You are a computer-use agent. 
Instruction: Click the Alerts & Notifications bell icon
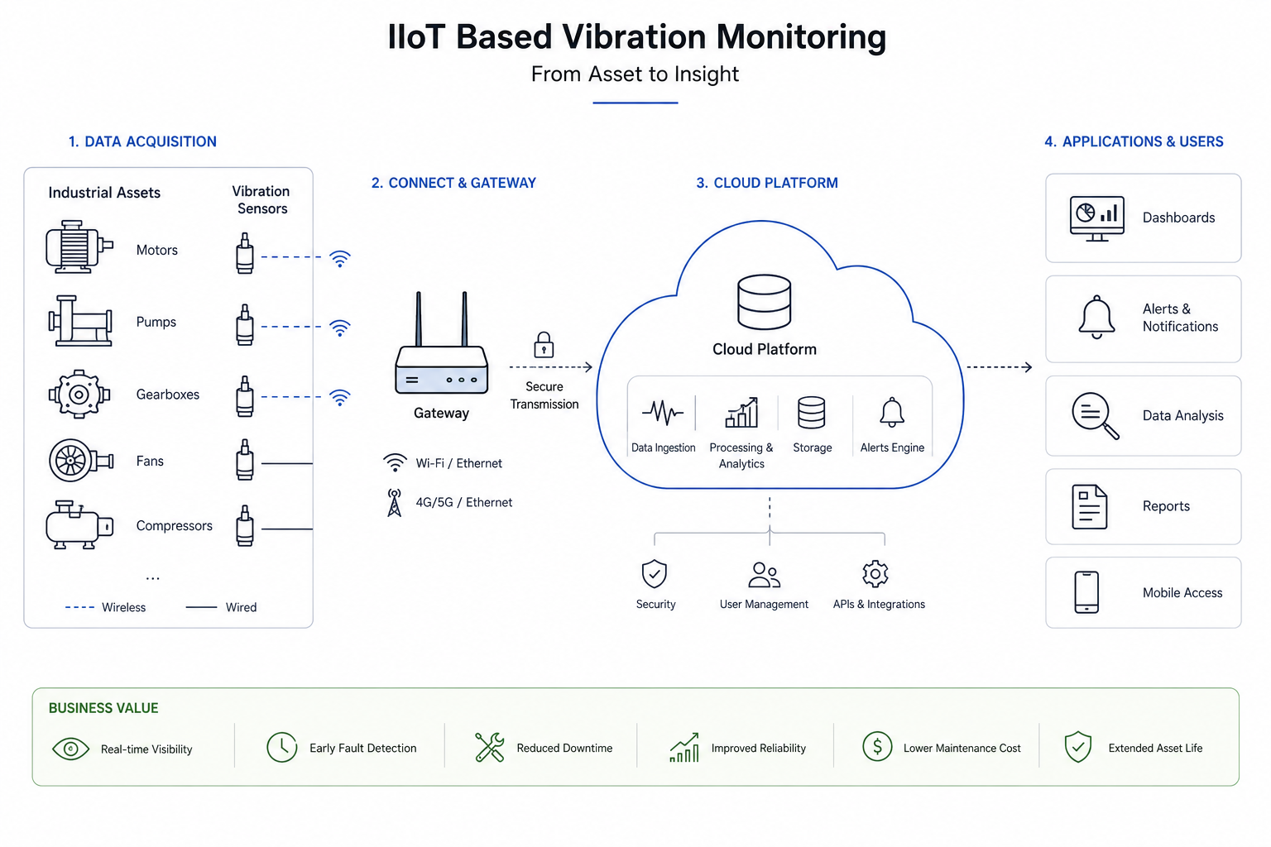tap(1097, 318)
